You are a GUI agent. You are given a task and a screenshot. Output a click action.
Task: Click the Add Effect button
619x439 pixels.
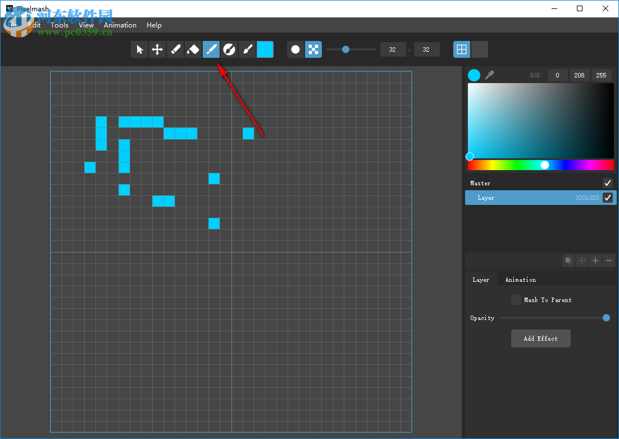pos(540,338)
